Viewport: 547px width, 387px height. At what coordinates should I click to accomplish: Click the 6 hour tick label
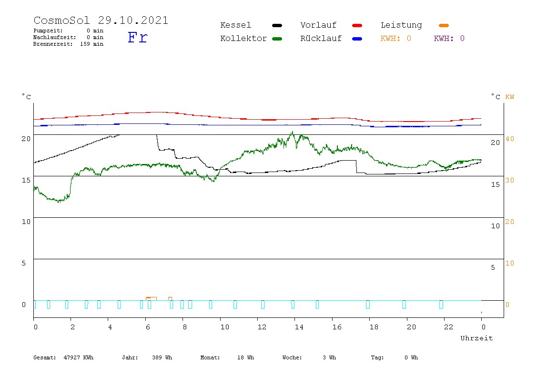pos(148,327)
